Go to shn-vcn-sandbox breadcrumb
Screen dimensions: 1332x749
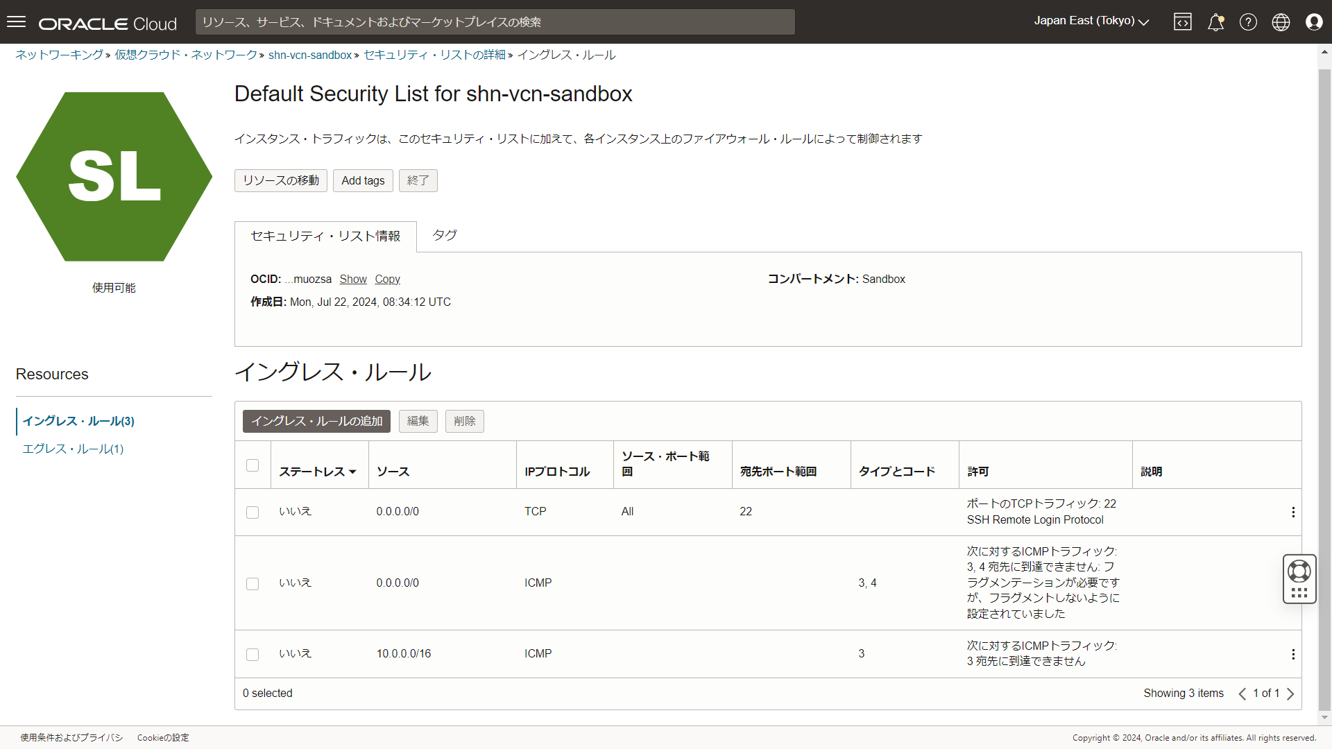click(x=310, y=55)
